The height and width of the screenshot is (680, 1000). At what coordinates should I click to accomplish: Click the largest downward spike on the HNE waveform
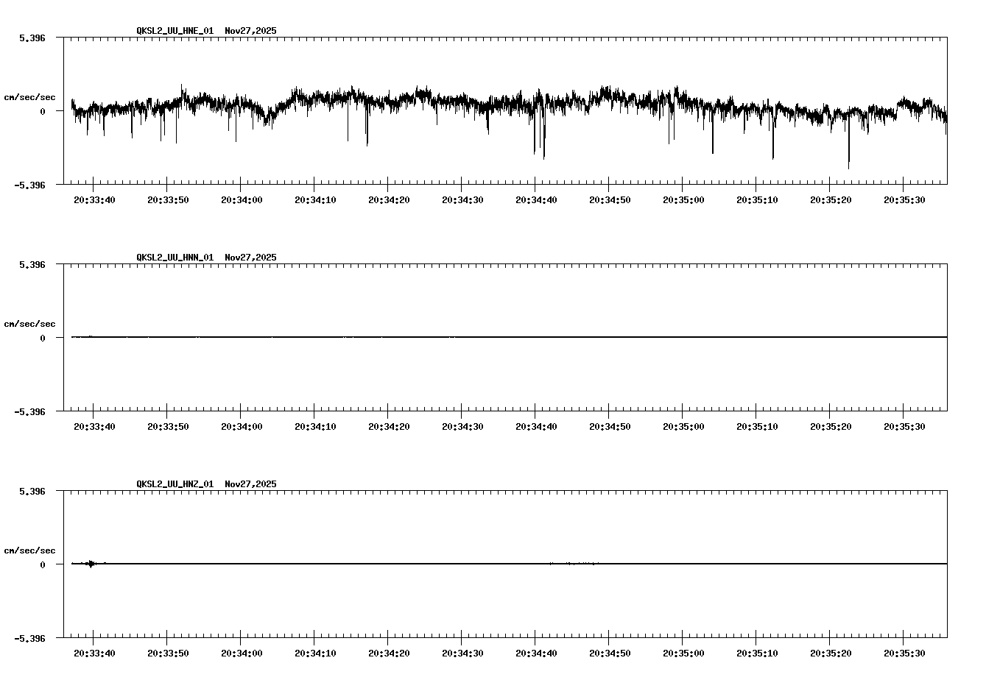[x=848, y=167]
